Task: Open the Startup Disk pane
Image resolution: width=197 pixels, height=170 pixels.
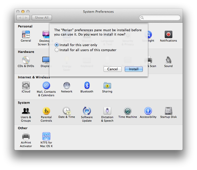Action: click(169, 111)
